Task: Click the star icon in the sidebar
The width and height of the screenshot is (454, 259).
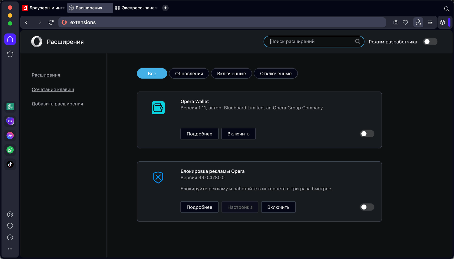Action: click(10, 54)
